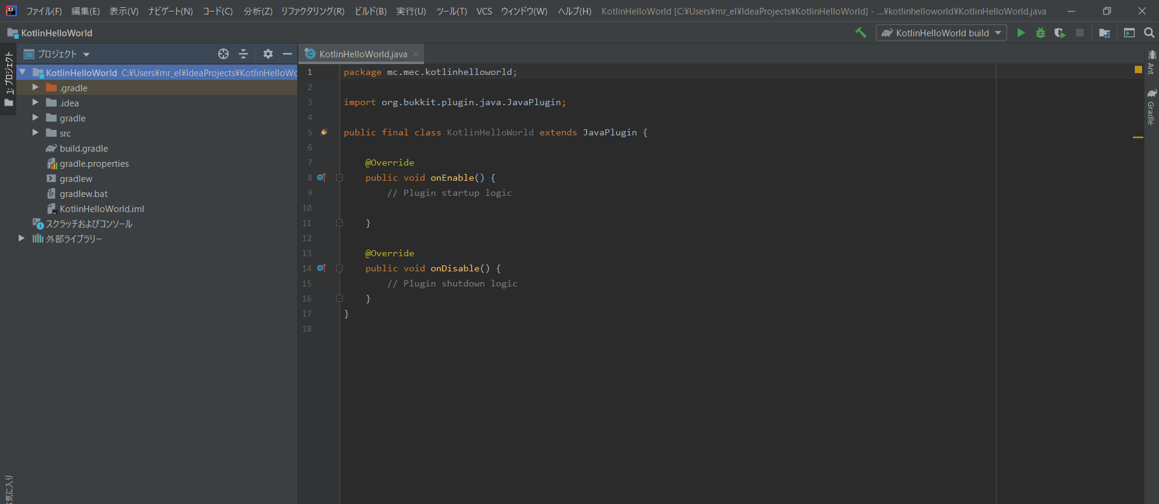Viewport: 1159px width, 504px height.
Task: Select the gradle.properties file
Action: coord(94,163)
